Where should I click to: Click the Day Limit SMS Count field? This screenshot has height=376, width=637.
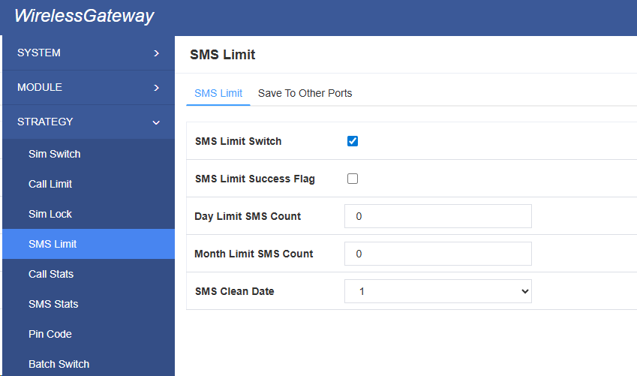(437, 216)
